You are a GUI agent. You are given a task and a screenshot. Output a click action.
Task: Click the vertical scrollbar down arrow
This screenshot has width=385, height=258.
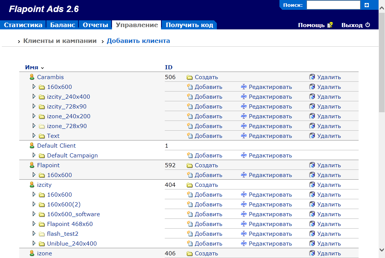tap(382, 250)
